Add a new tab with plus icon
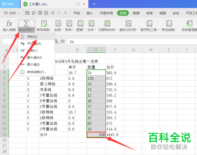Image resolution: width=197 pixels, height=155 pixels. (94, 4)
